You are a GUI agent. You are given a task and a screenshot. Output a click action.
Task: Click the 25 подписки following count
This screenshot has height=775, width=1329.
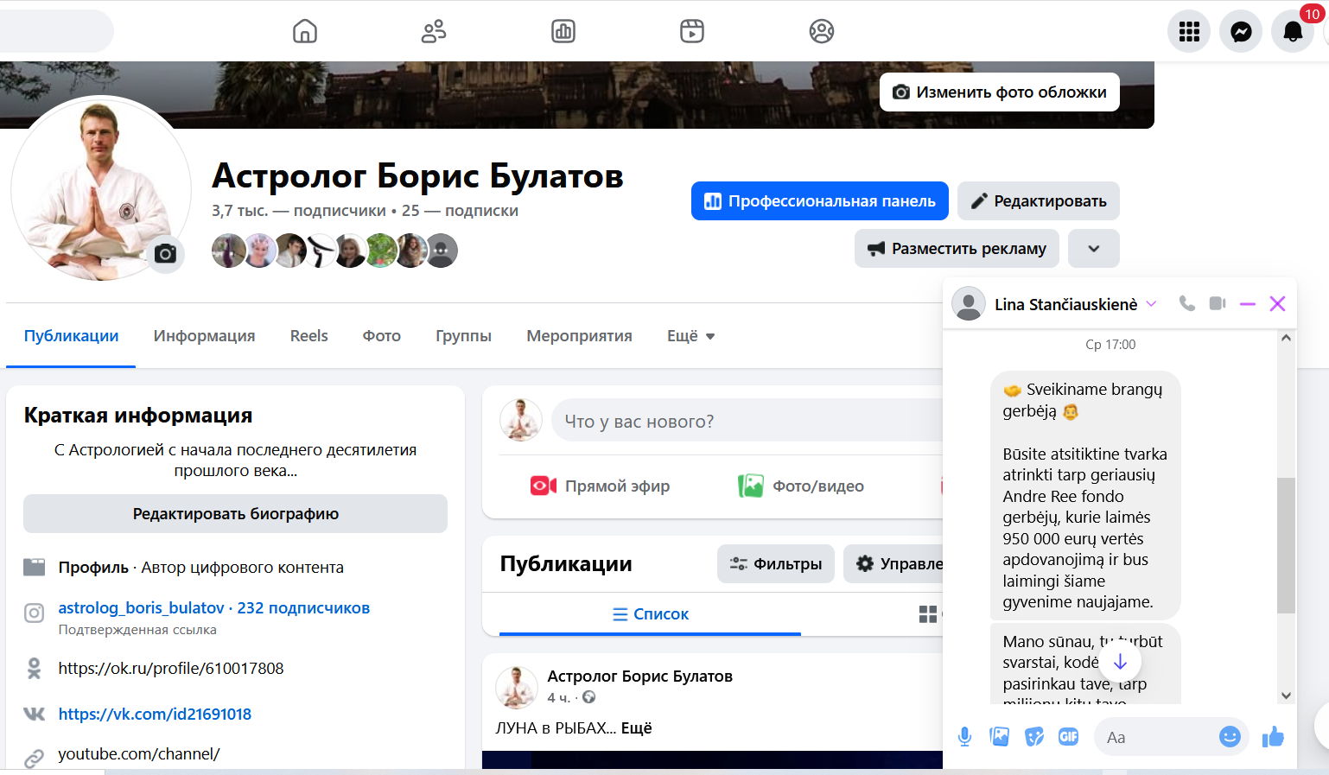coord(461,211)
